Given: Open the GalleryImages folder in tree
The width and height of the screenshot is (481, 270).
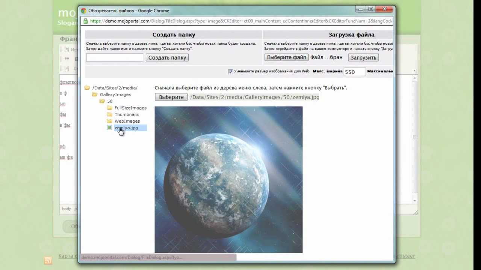Looking at the screenshot, I should (x=115, y=94).
